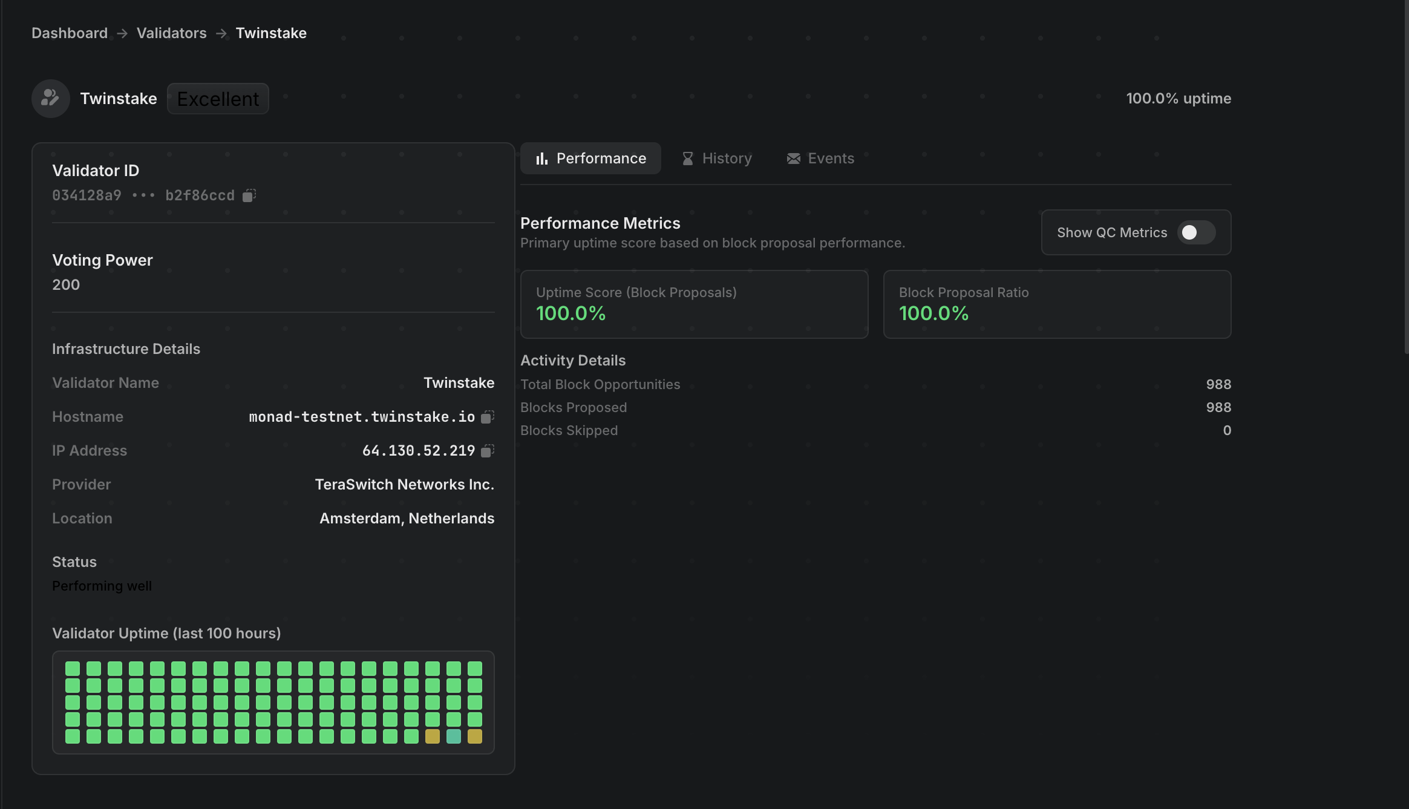The image size is (1409, 809).
Task: Click the Uptime Score (Block Proposals) card
Action: click(695, 304)
